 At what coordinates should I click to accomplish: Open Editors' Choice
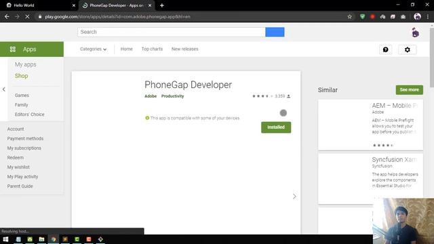coord(30,115)
